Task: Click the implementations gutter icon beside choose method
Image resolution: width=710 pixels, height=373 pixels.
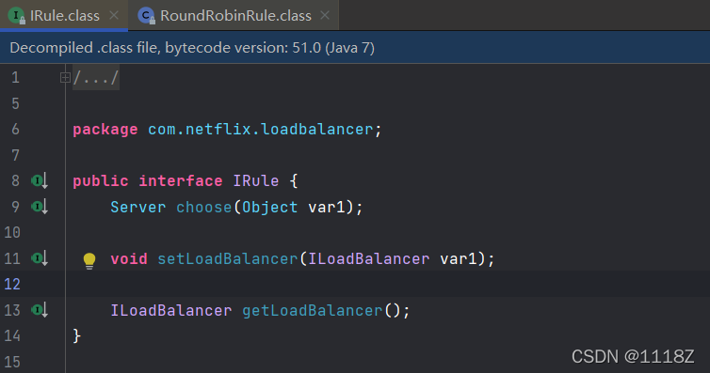Action: point(40,207)
